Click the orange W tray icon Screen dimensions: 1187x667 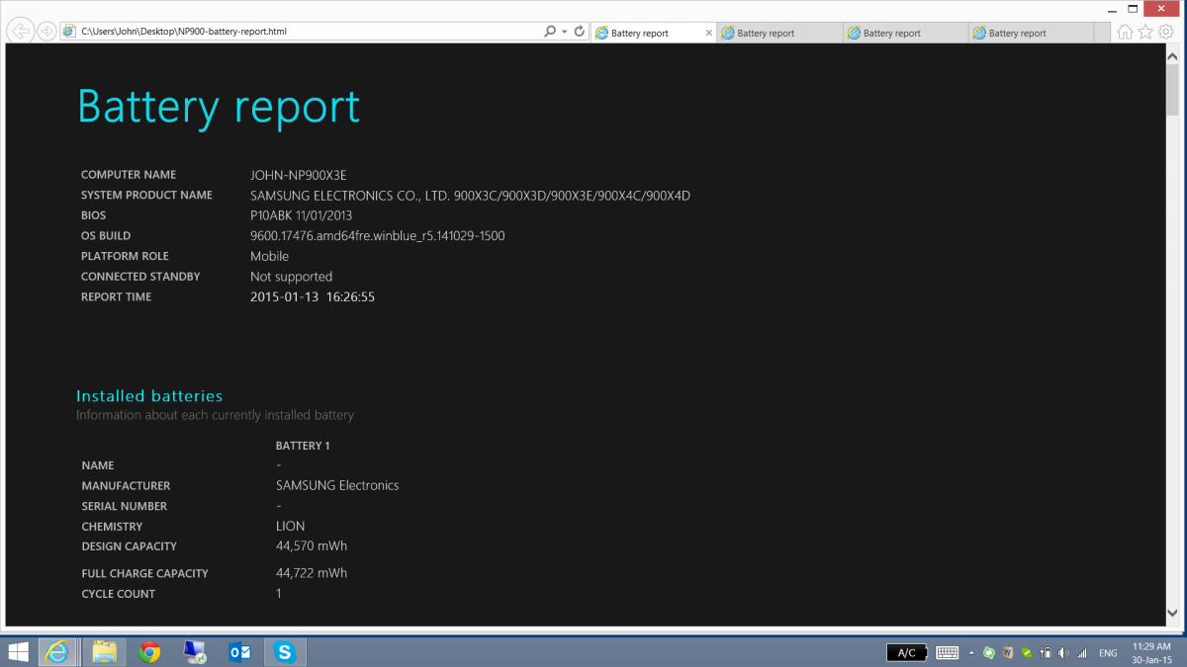(x=1008, y=653)
